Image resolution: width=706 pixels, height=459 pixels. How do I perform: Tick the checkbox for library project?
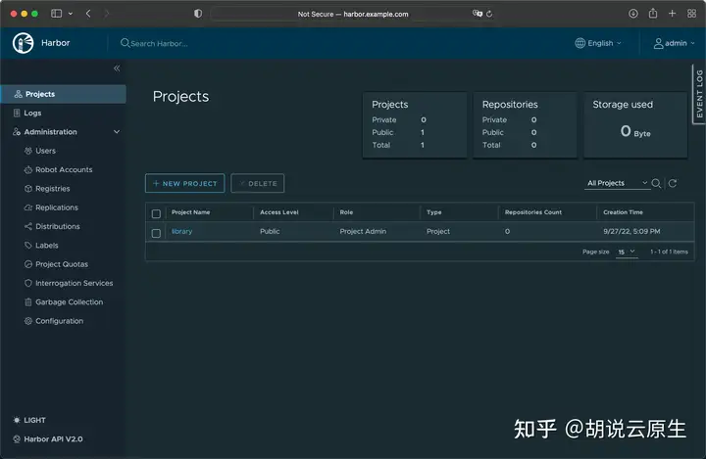tap(156, 233)
